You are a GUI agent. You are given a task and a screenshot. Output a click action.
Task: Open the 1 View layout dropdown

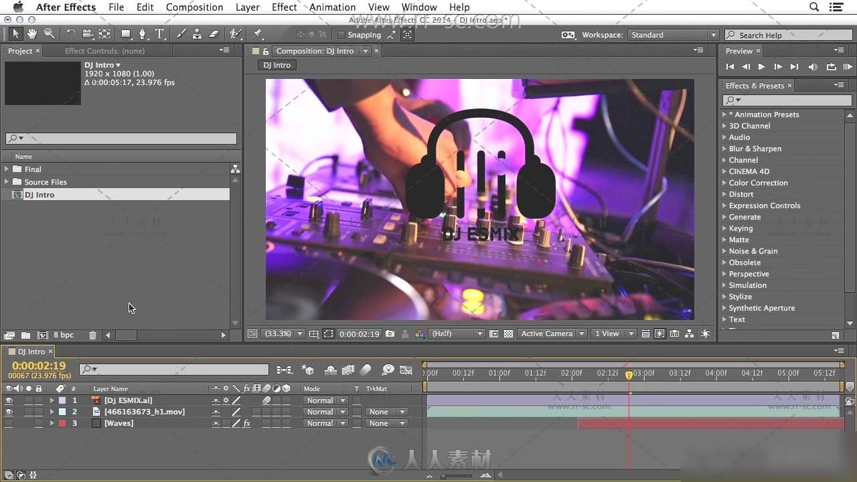[614, 333]
